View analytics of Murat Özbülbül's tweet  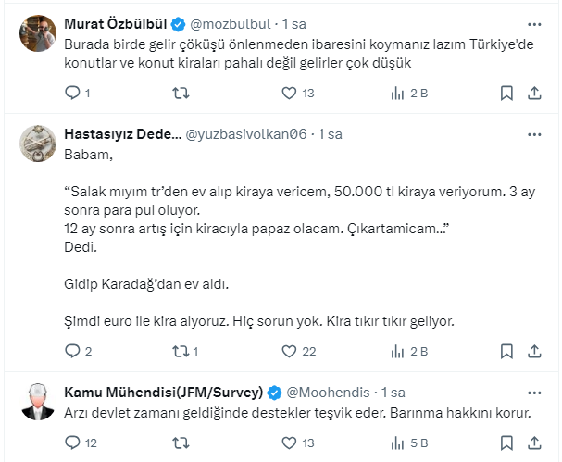click(x=399, y=93)
